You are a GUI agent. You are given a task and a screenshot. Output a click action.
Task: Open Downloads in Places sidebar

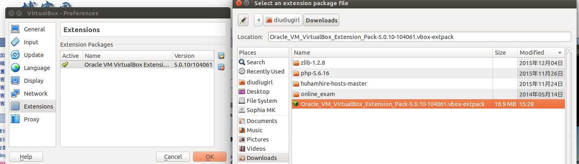click(263, 158)
